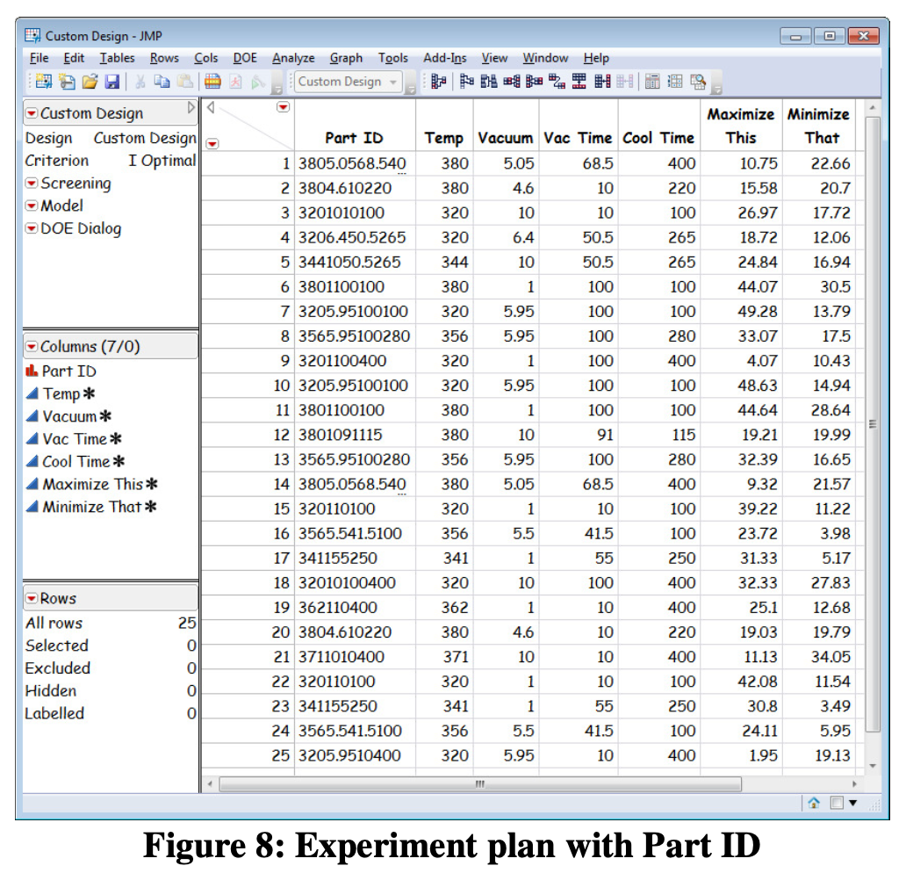The width and height of the screenshot is (906, 873).
Task: Click the Maximize This column header
Action: pos(740,126)
